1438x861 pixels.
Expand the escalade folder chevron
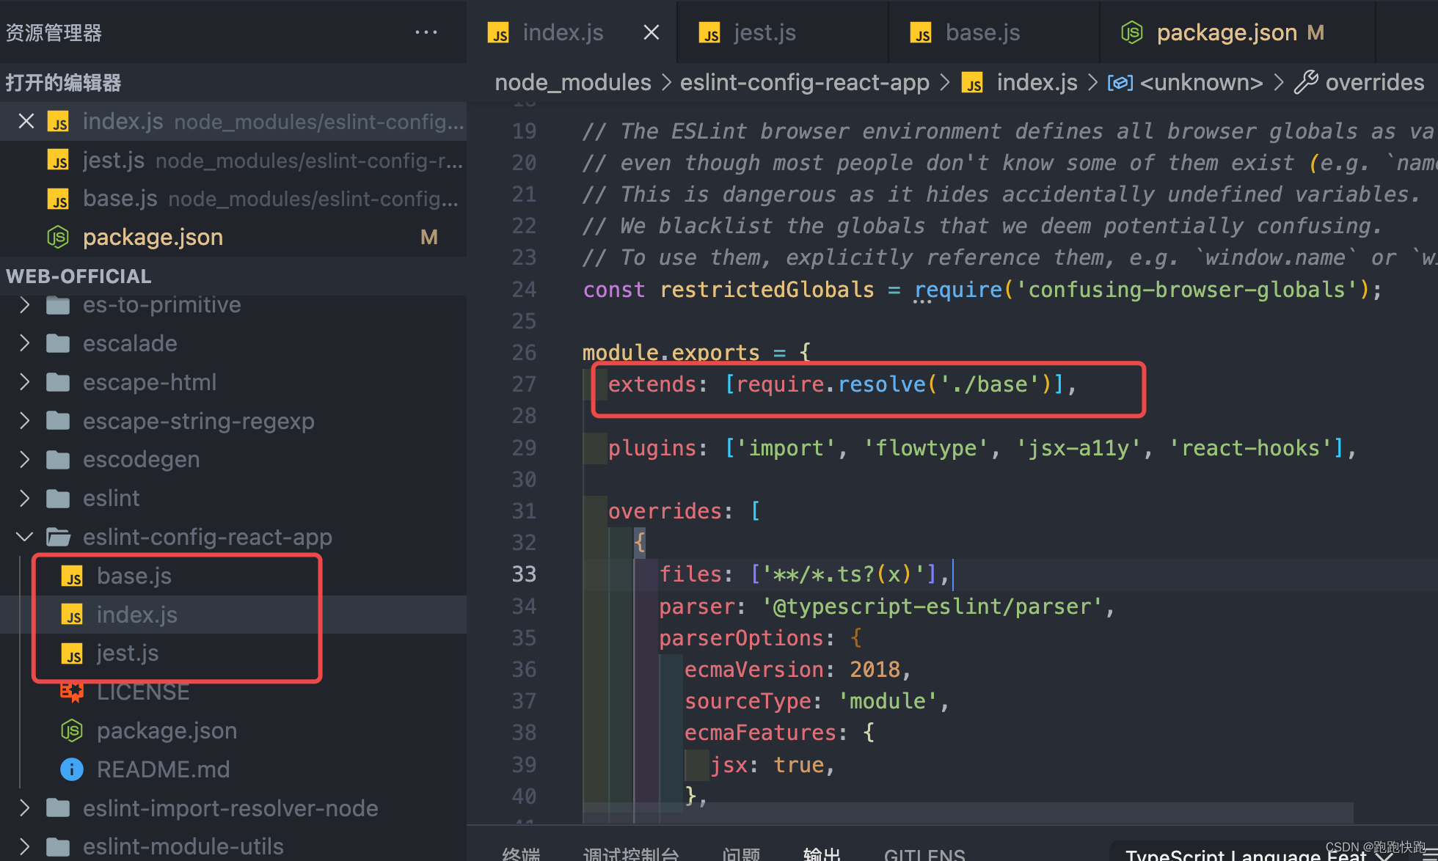click(25, 343)
